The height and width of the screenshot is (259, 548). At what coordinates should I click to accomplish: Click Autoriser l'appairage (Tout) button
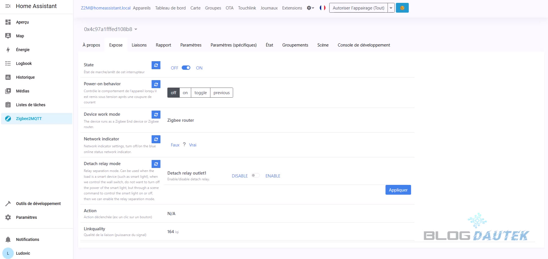[x=358, y=8]
